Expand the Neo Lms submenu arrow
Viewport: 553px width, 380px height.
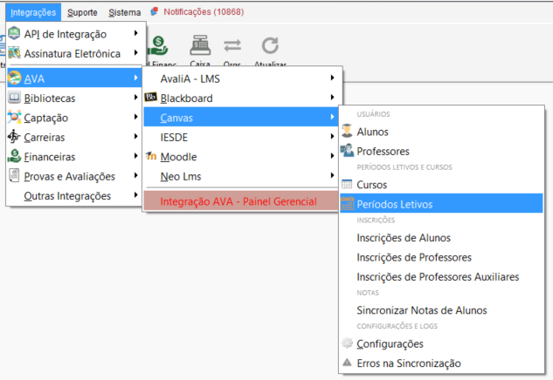(332, 175)
